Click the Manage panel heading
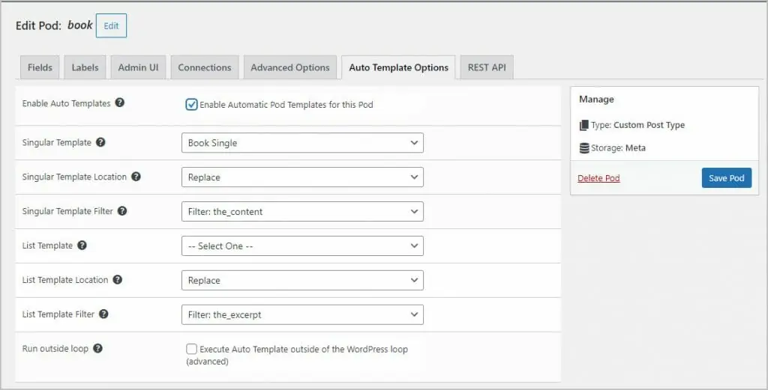 [596, 100]
